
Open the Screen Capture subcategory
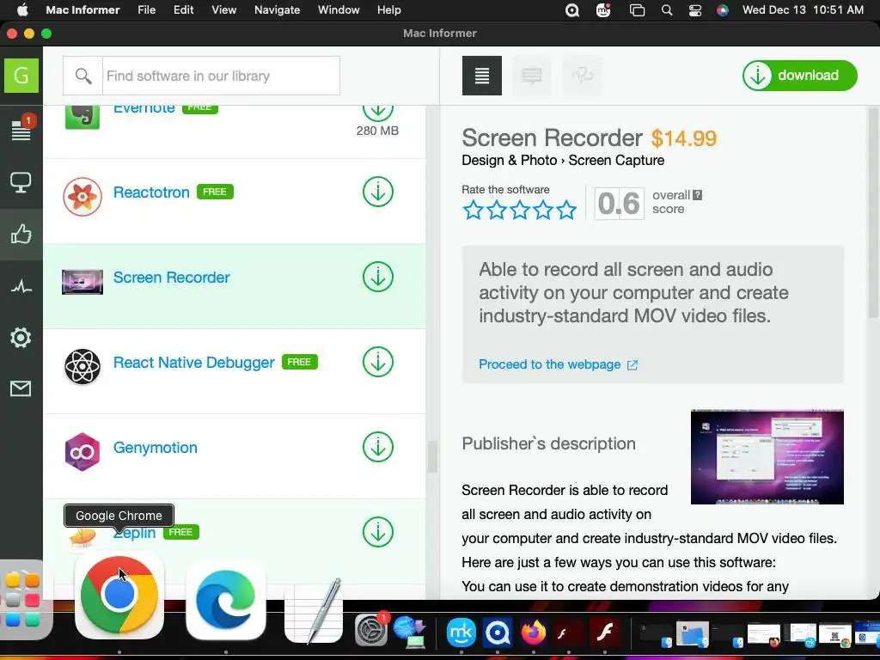click(x=616, y=161)
